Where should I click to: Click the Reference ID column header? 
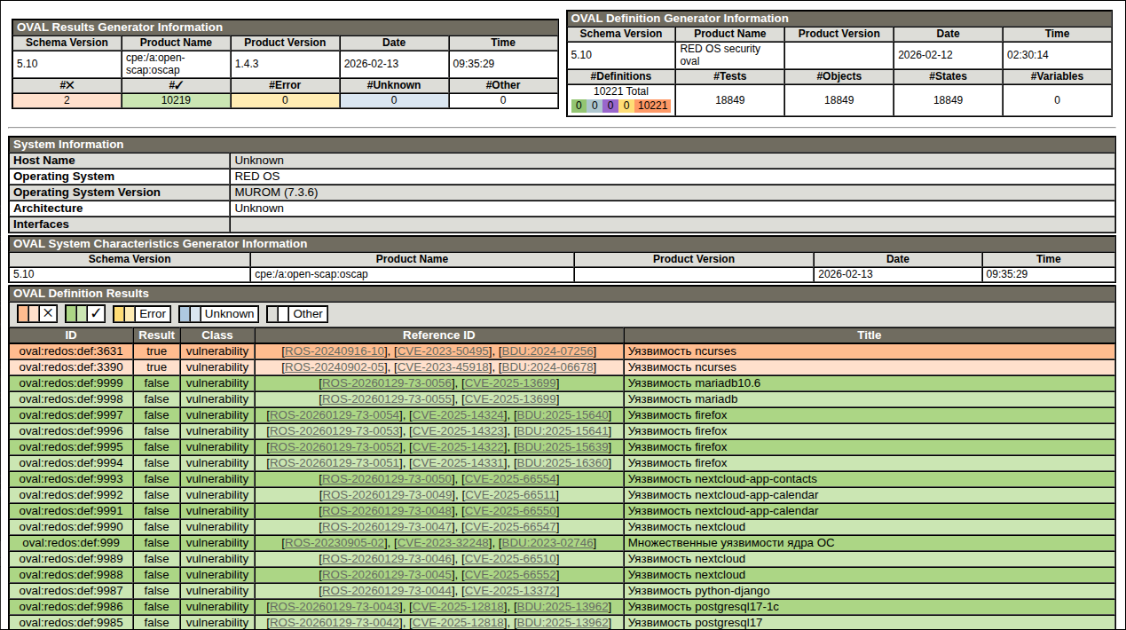coord(438,335)
